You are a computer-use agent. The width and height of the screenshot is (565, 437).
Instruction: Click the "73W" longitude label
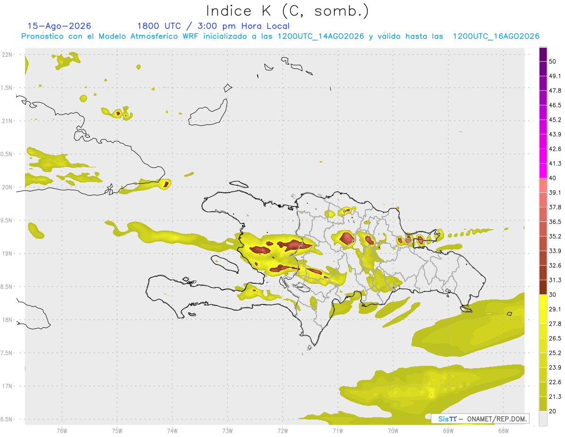click(227, 430)
